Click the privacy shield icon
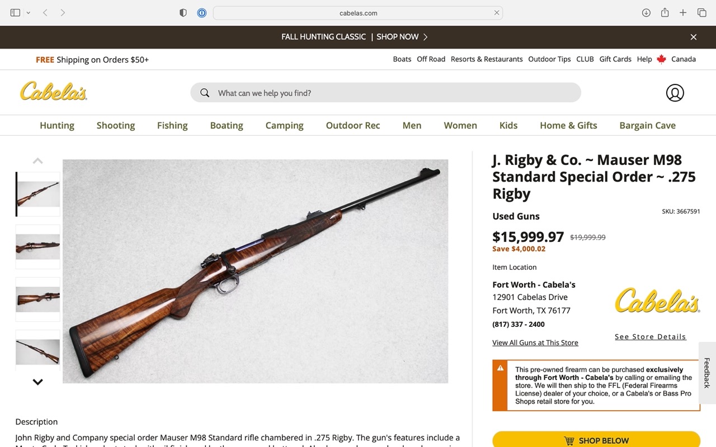This screenshot has height=447, width=716. pos(183,13)
